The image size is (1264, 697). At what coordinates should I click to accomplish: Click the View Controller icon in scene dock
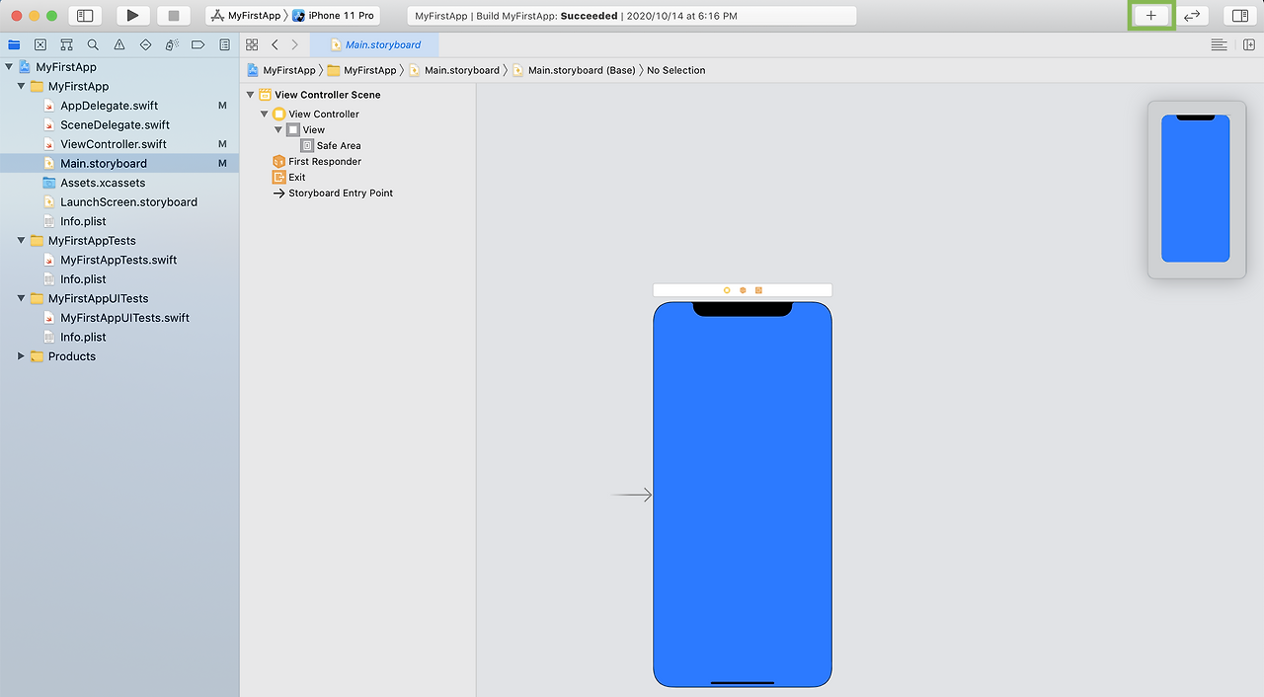coord(727,290)
